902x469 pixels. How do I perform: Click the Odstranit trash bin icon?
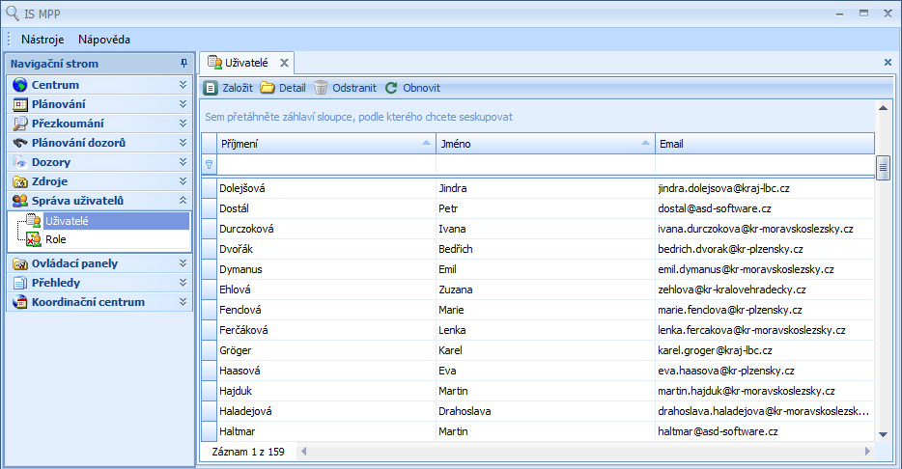[321, 88]
